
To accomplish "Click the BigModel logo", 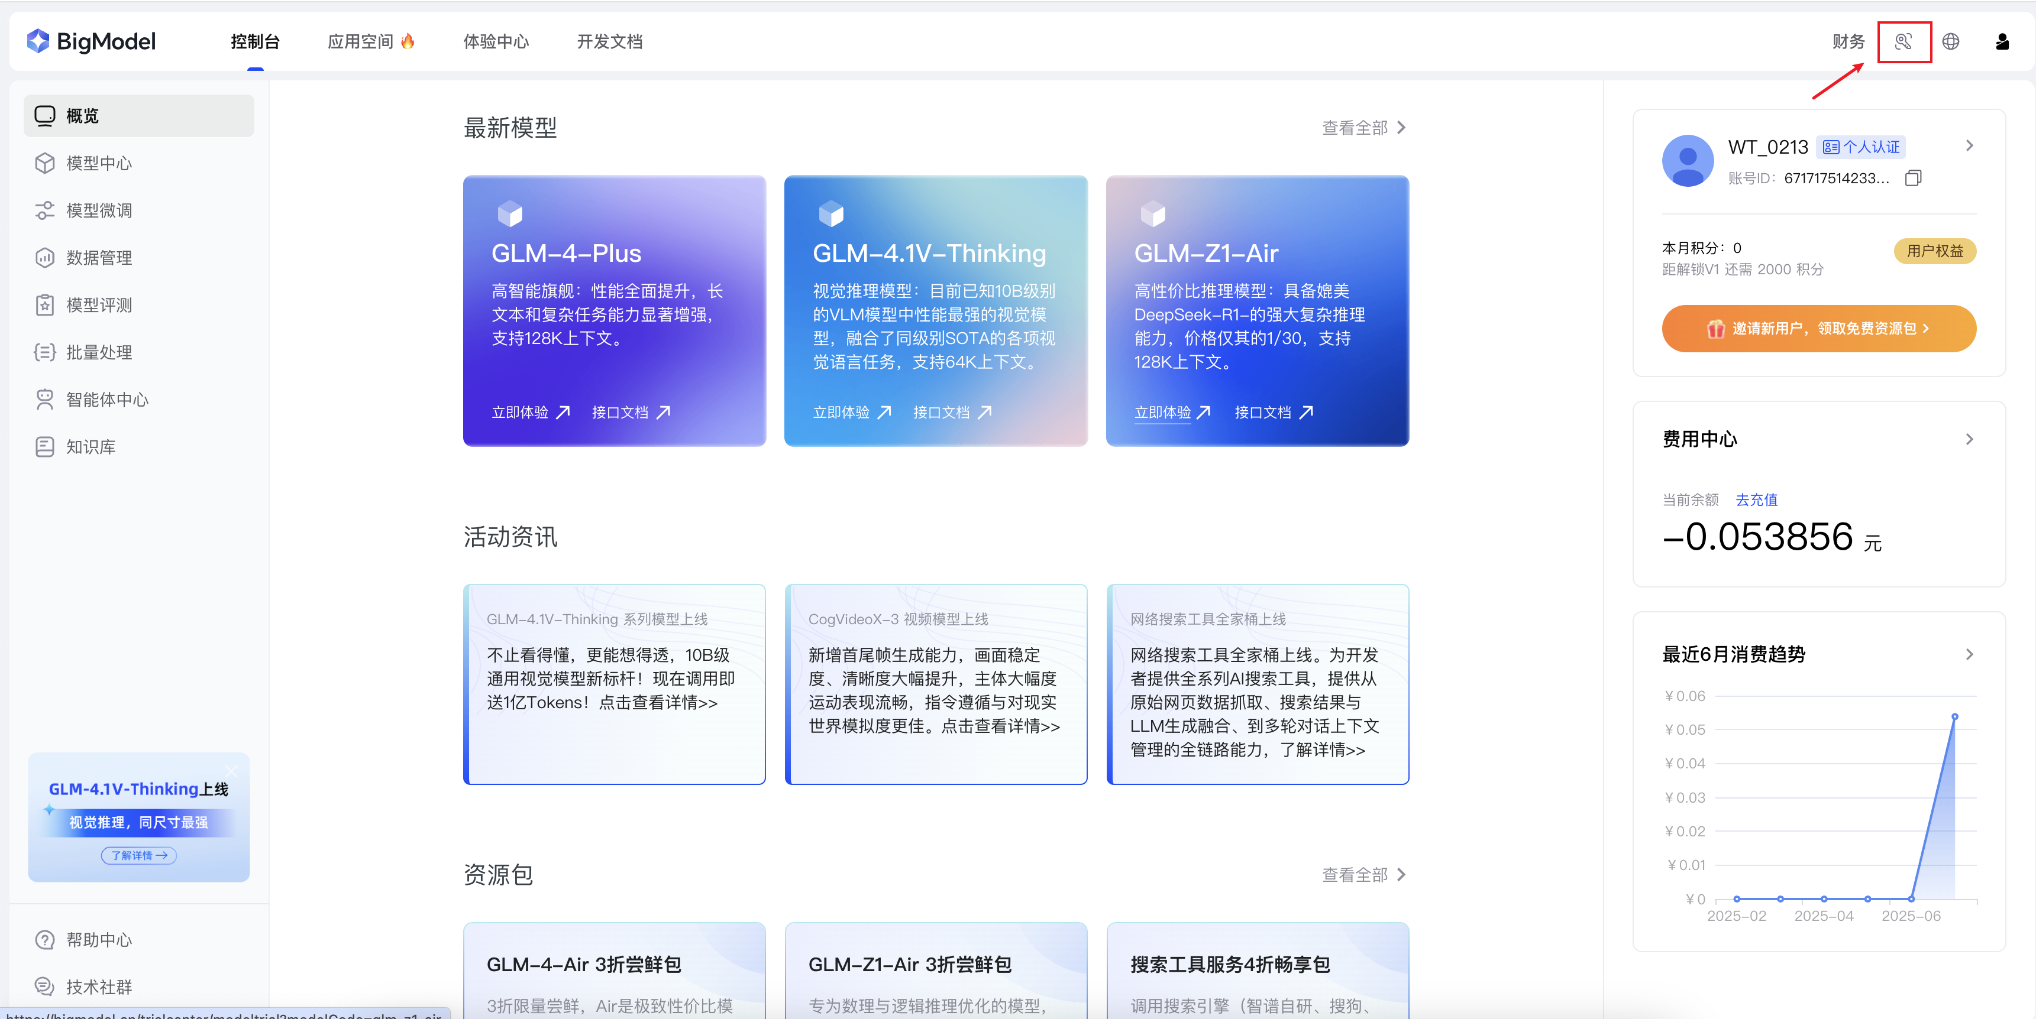I will (x=91, y=41).
